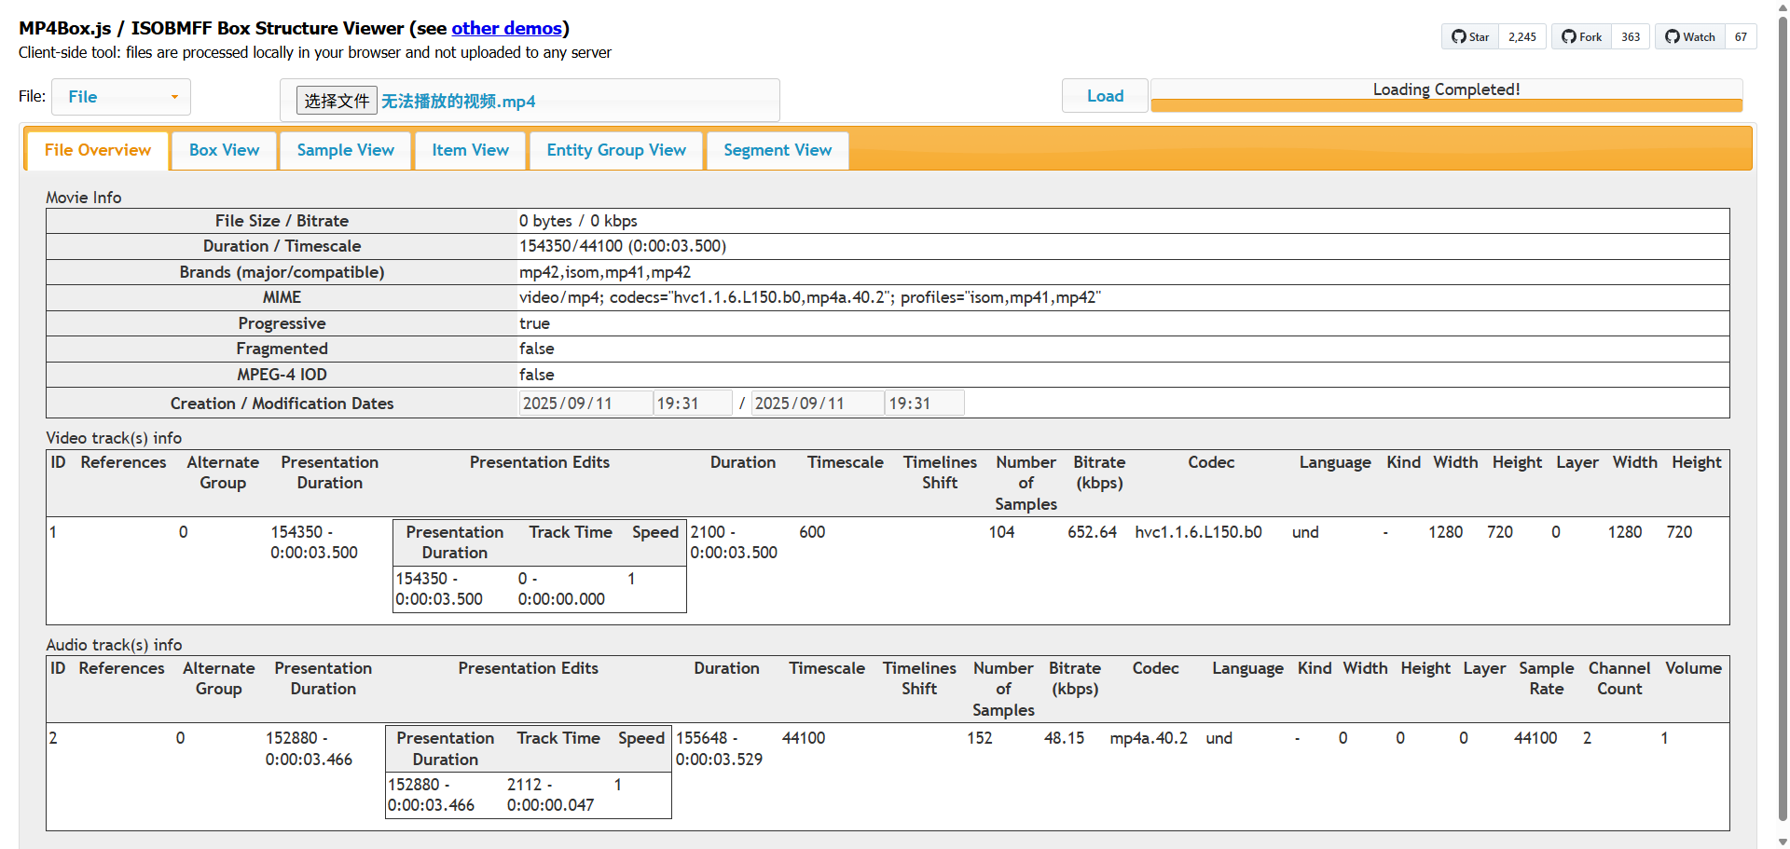Open the Item View tab
This screenshot has width=1790, height=849.
[471, 150]
